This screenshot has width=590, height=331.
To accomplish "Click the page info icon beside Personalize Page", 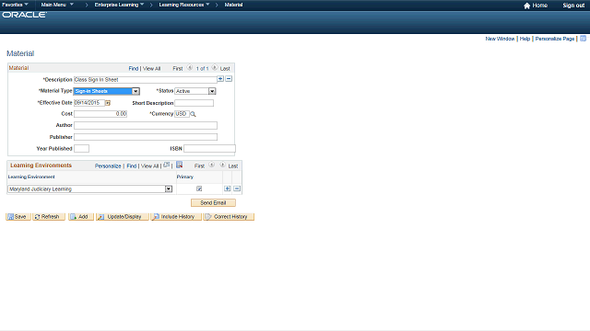I will tap(583, 39).
